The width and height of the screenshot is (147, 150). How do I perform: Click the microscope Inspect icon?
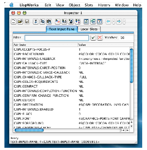[x=71, y=21]
